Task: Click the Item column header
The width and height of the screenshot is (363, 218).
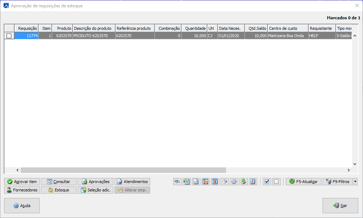Action: click(45, 28)
